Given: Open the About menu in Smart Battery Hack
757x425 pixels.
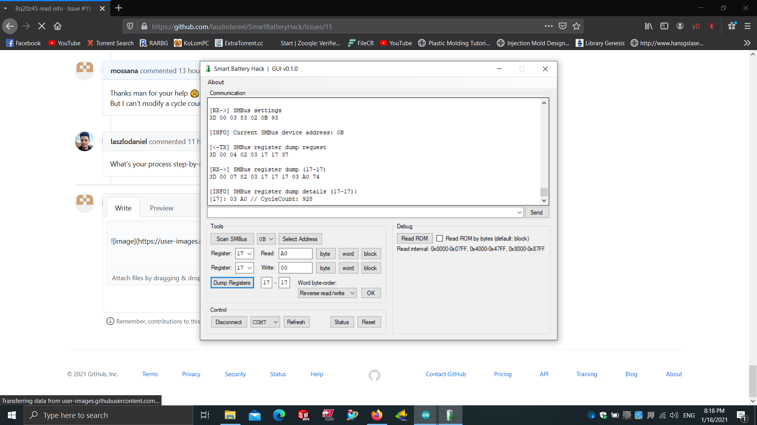Looking at the screenshot, I should 216,82.
